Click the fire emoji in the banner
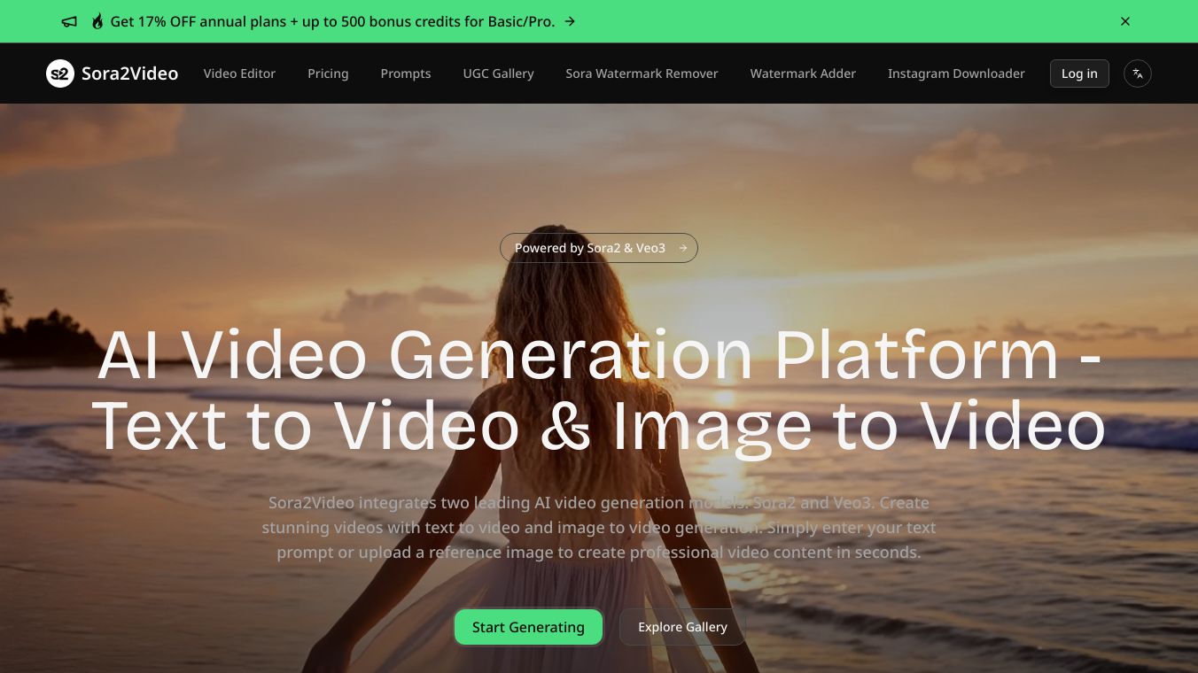 (97, 21)
